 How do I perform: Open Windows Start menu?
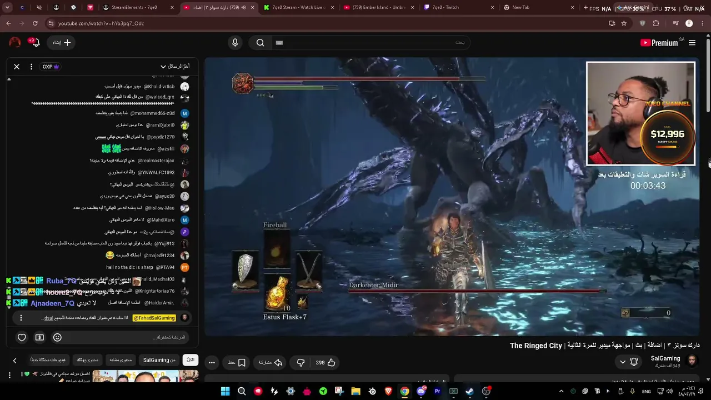pos(225,391)
